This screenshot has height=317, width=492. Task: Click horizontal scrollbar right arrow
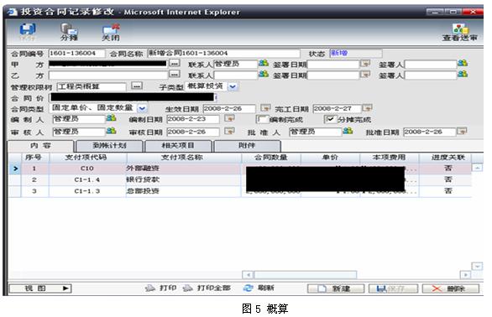(x=466, y=275)
